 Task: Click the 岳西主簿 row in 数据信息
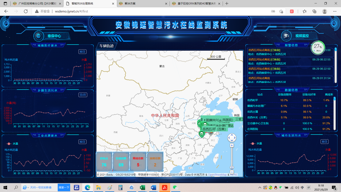tap(289, 112)
